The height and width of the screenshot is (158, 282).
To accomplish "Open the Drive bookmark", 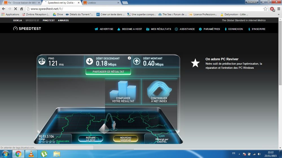I will pos(58,14).
